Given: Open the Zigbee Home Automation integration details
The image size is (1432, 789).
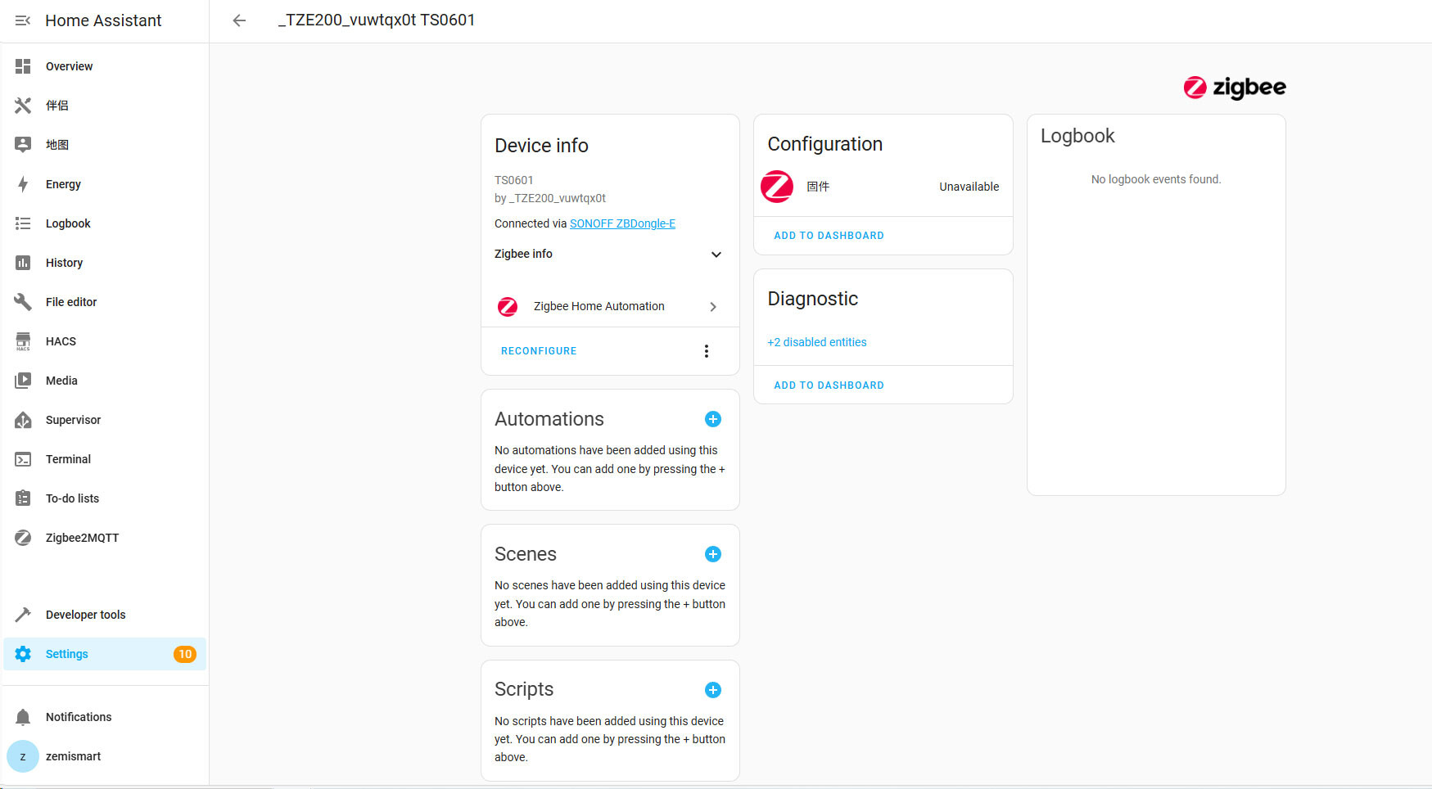Looking at the screenshot, I should [x=610, y=306].
